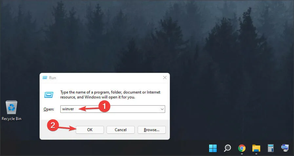Click the Run app icon in taskbar
This screenshot has height=156, width=294.
pos(284,148)
